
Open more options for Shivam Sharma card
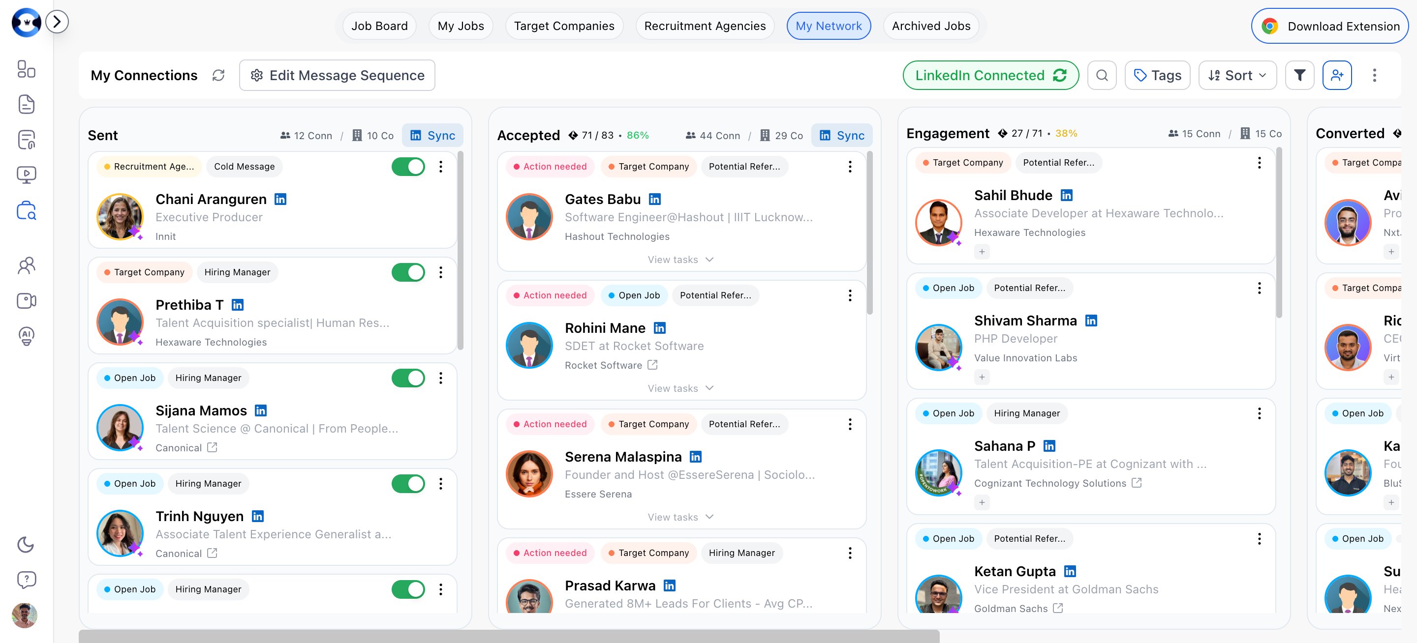1259,288
